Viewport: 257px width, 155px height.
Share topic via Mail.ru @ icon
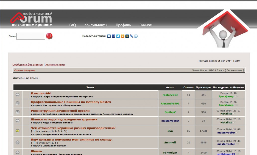[x=127, y=36]
